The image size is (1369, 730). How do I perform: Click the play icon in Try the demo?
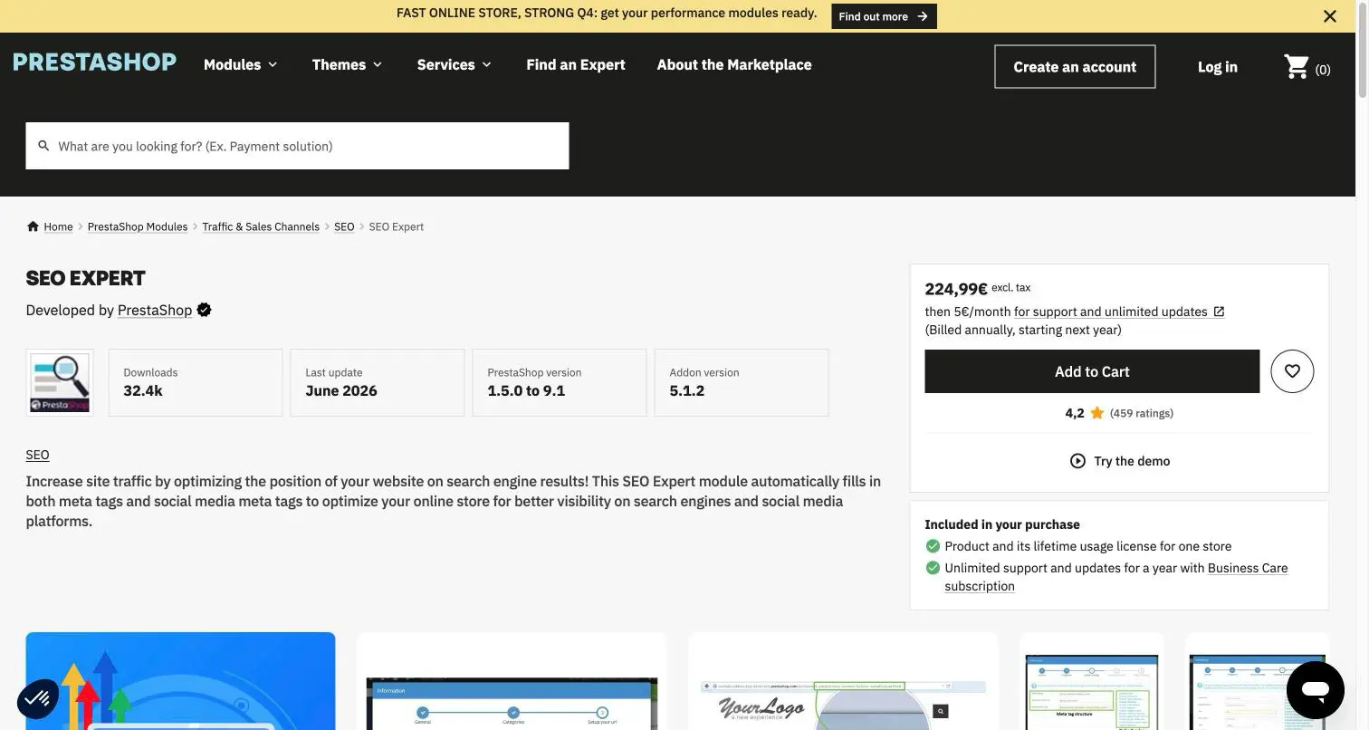(x=1077, y=461)
